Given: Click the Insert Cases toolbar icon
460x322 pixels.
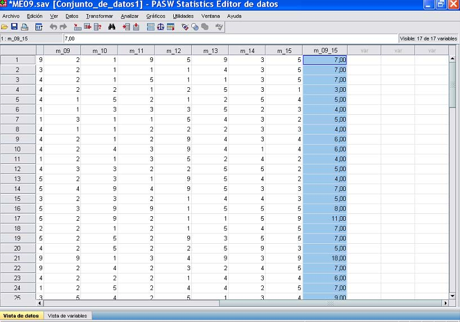Looking at the screenshot, I should pos(126,26).
